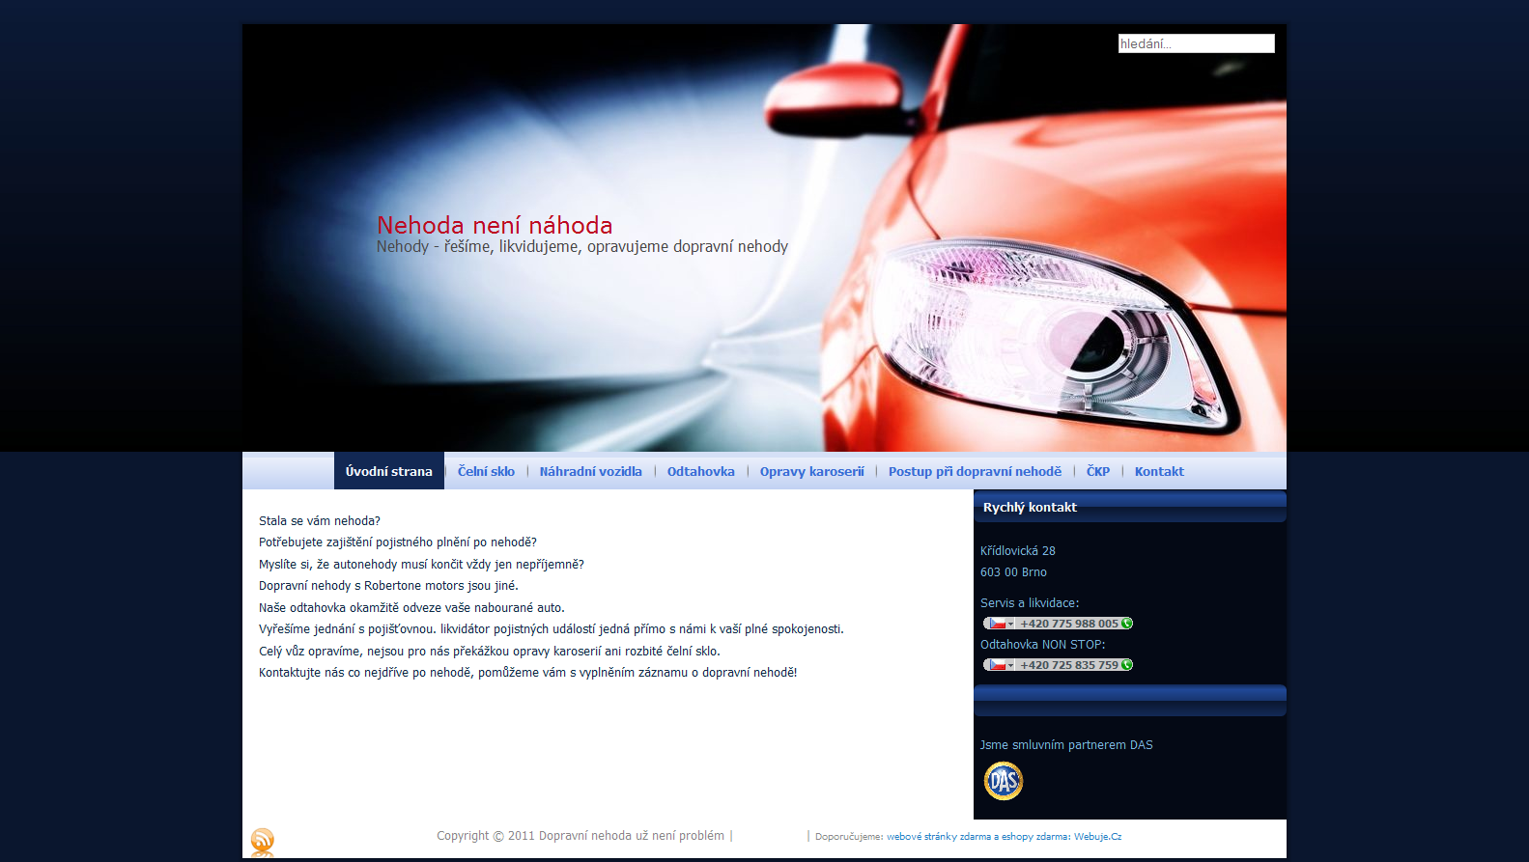Click the text 603 00 Brno
The width and height of the screenshot is (1529, 862).
pos(1013,571)
